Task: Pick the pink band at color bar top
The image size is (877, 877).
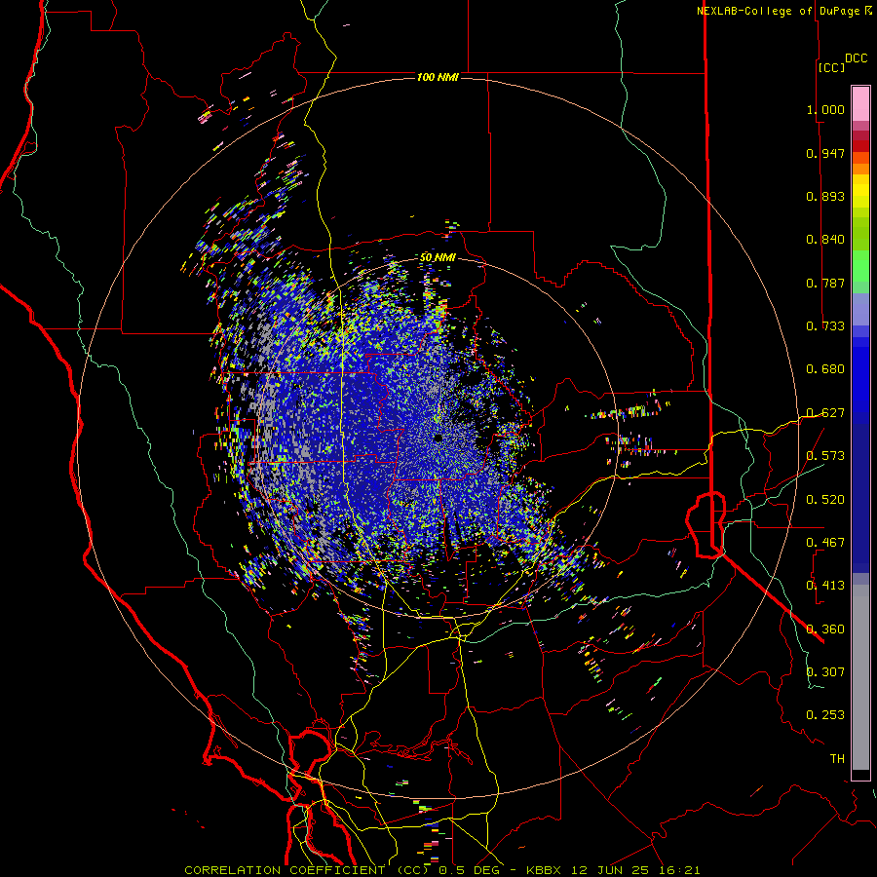Action: (860, 103)
